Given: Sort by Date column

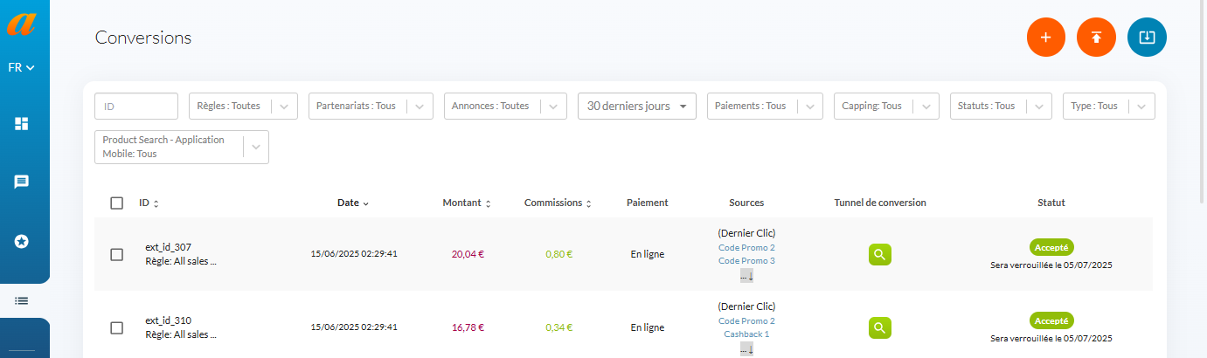Looking at the screenshot, I should pyautogui.click(x=353, y=203).
